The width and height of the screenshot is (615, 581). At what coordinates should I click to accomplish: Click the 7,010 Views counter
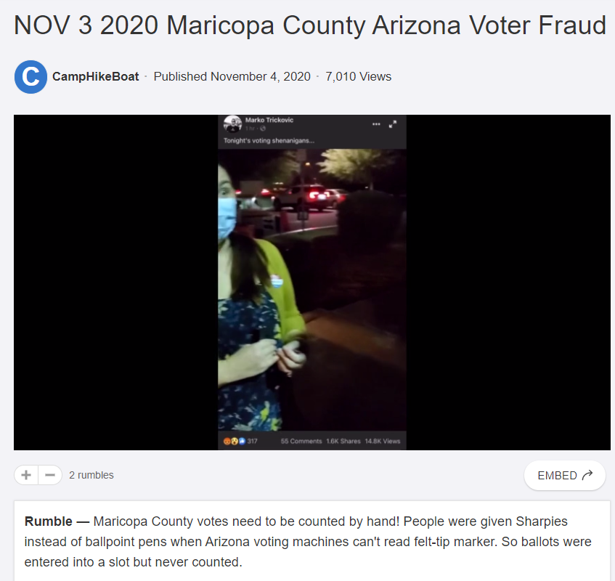[358, 76]
